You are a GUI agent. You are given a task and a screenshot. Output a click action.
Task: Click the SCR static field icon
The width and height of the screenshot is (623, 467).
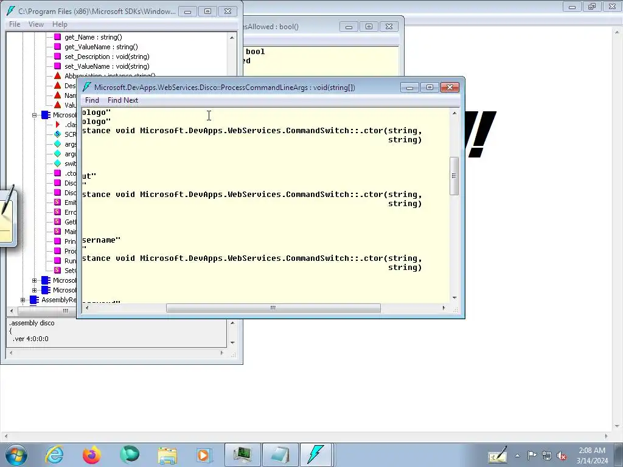pos(58,134)
